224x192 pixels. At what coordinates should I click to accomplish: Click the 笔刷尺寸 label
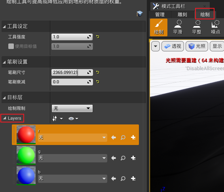pos(17,72)
